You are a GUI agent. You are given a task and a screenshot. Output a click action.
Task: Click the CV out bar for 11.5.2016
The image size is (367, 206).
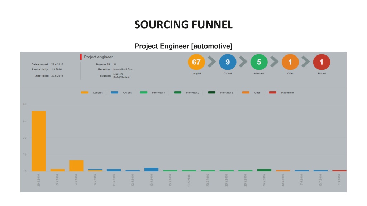pos(114,170)
